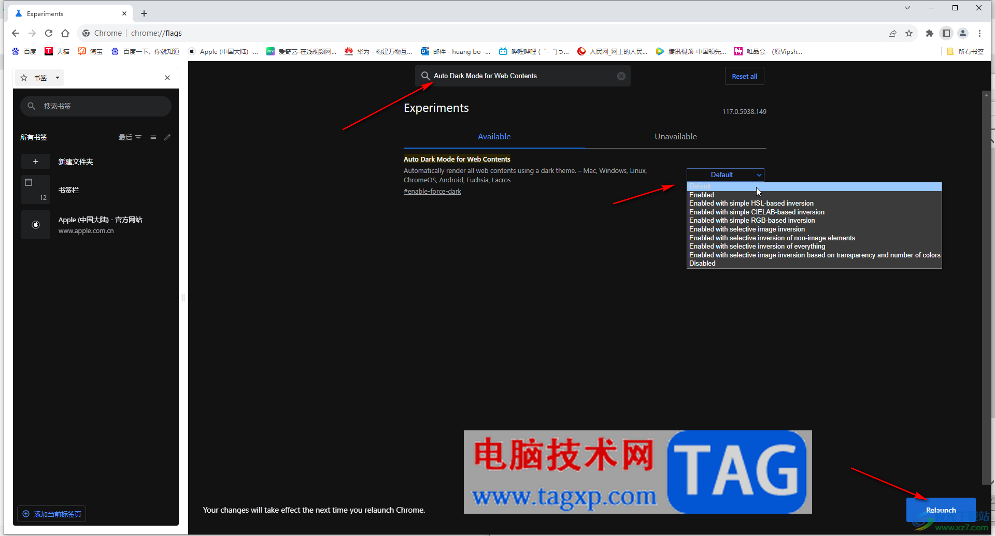Open the 百度 bookmark

pyautogui.click(x=24, y=51)
